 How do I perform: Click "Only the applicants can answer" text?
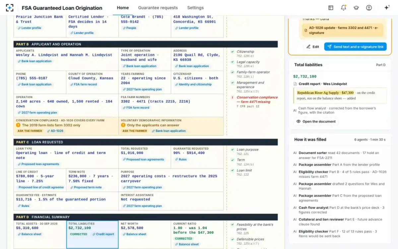coord(153,125)
